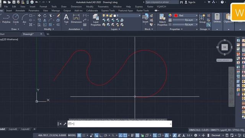Click the Group tool icon
This screenshot has width=245, height=138.
[x=203, y=18]
